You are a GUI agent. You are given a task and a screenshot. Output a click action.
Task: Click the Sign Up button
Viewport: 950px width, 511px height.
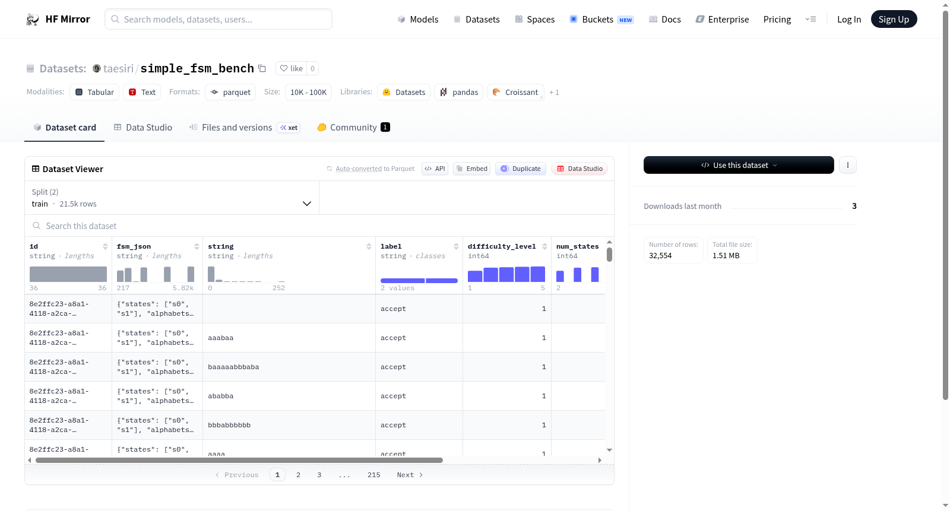894,19
